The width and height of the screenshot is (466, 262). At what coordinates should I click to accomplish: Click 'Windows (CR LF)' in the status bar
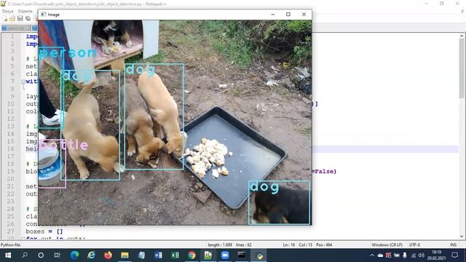pyautogui.click(x=387, y=245)
